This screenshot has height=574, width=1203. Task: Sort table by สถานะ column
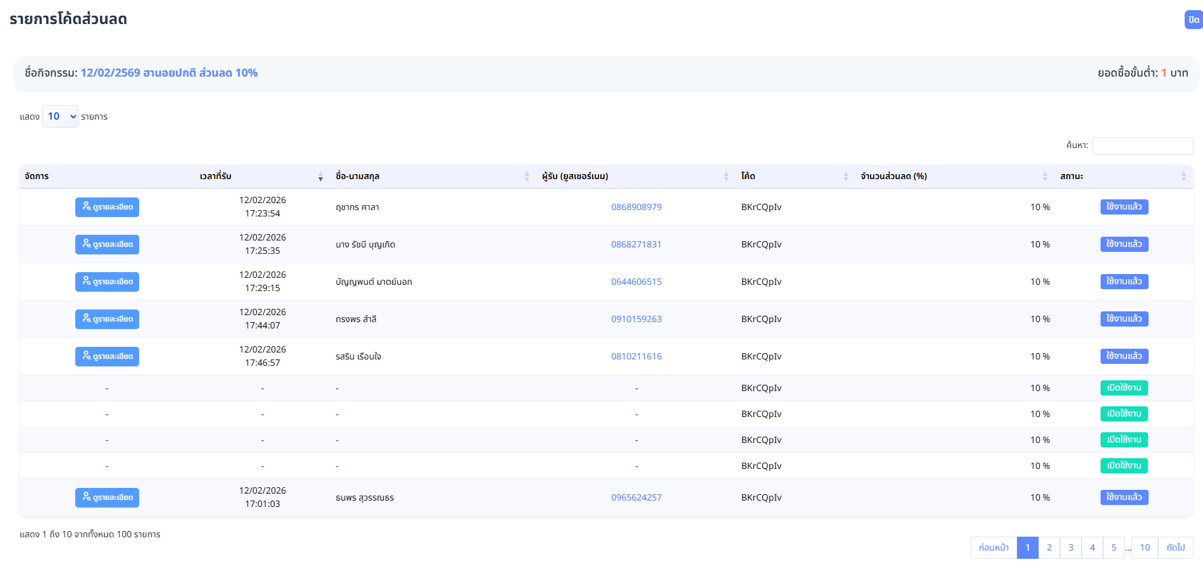tap(1183, 177)
